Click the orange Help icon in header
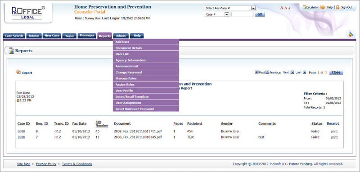The width and height of the screenshot is (360, 172). tap(323, 7)
